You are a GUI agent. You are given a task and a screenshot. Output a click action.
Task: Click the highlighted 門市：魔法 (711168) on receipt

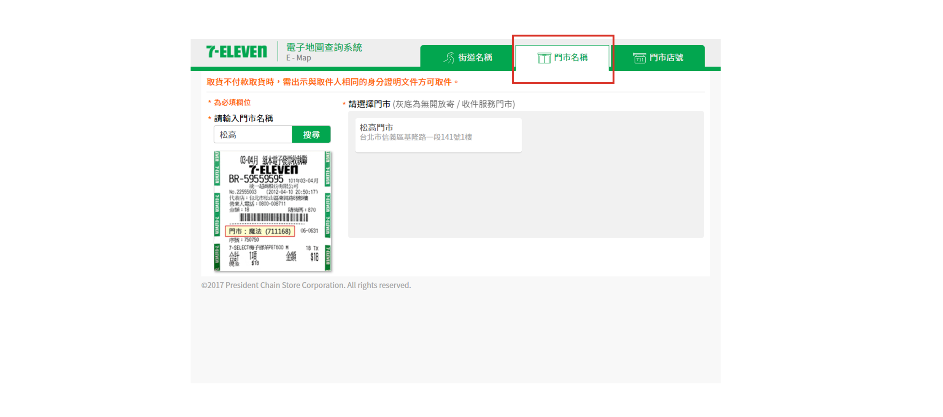coord(260,231)
